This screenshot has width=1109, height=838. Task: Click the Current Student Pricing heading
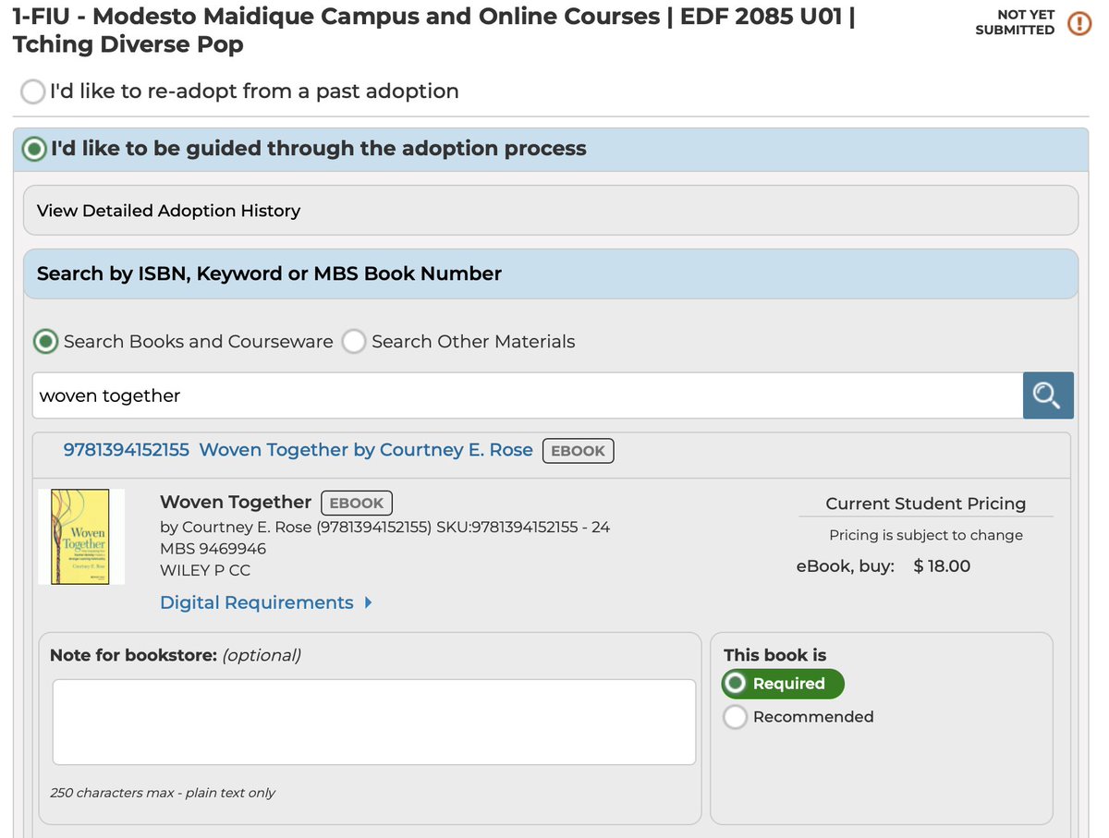[x=926, y=504]
